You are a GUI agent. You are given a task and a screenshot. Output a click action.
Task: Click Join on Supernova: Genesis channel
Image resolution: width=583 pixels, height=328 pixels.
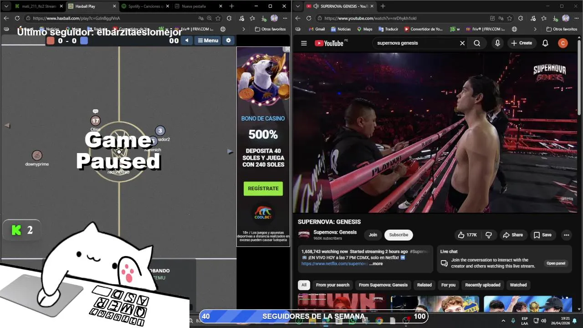coord(373,235)
